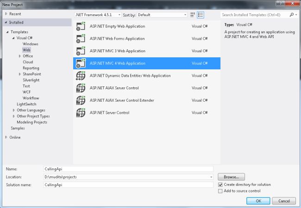Image resolution: width=301 pixels, height=208 pixels.
Task: Expand the Recent section
Action: tap(6, 14)
